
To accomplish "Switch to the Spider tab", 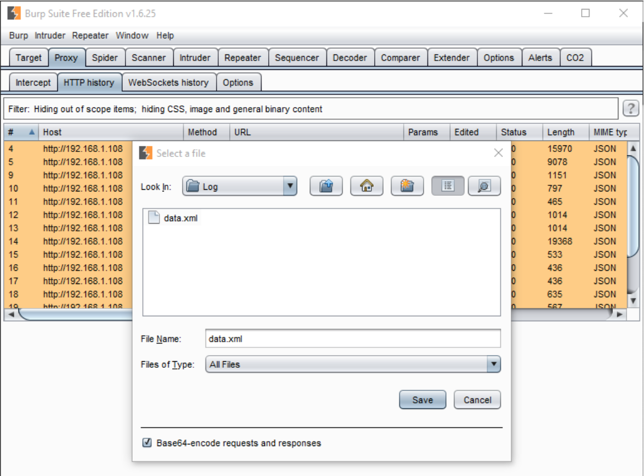I will pos(105,58).
